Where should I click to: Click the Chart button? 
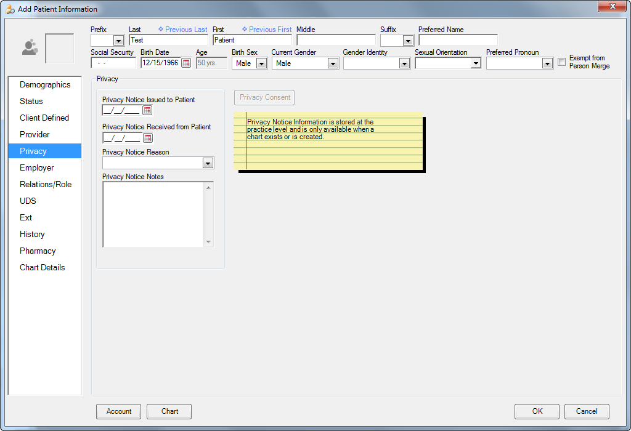click(169, 411)
